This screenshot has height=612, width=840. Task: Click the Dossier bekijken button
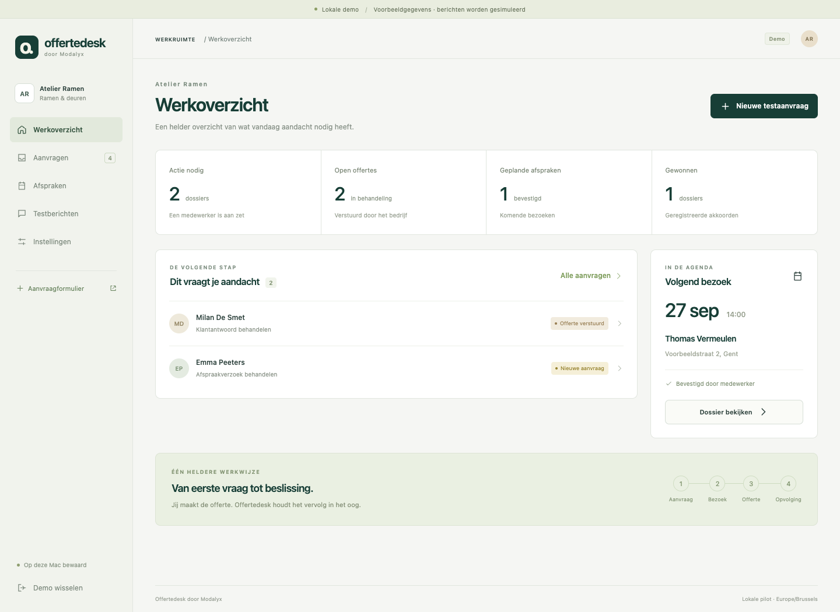[734, 412]
